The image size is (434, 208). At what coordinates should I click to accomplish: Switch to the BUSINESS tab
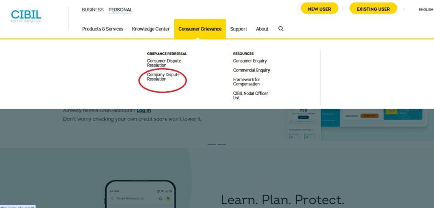[93, 10]
